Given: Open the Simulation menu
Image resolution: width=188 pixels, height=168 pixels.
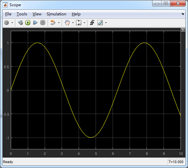Looking at the screenshot, I should [x=56, y=14].
